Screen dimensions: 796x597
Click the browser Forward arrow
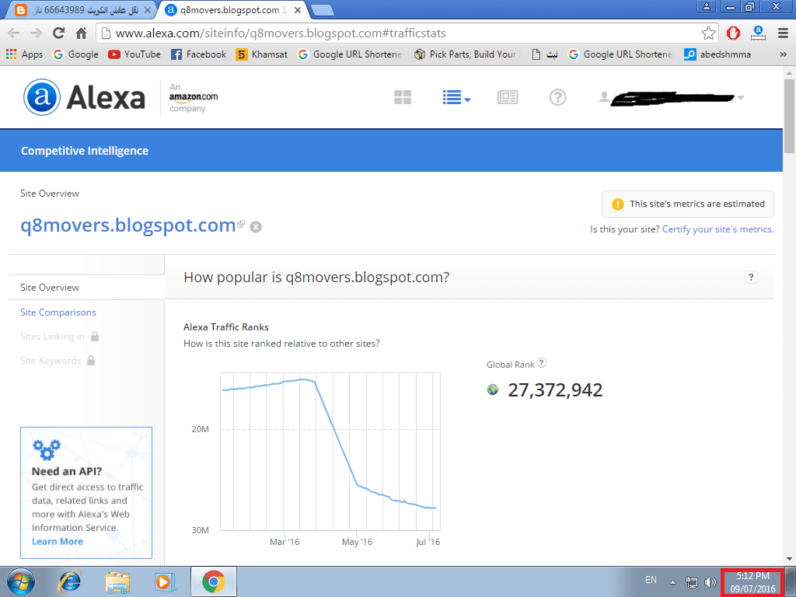[36, 33]
